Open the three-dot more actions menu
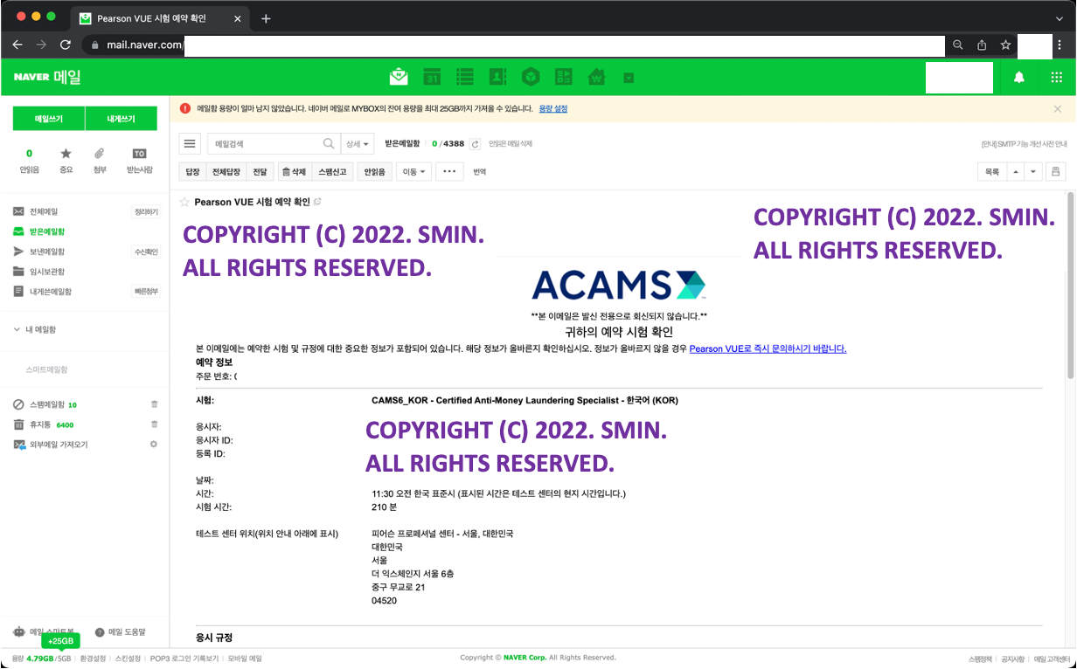This screenshot has width=1077, height=669. tap(449, 172)
